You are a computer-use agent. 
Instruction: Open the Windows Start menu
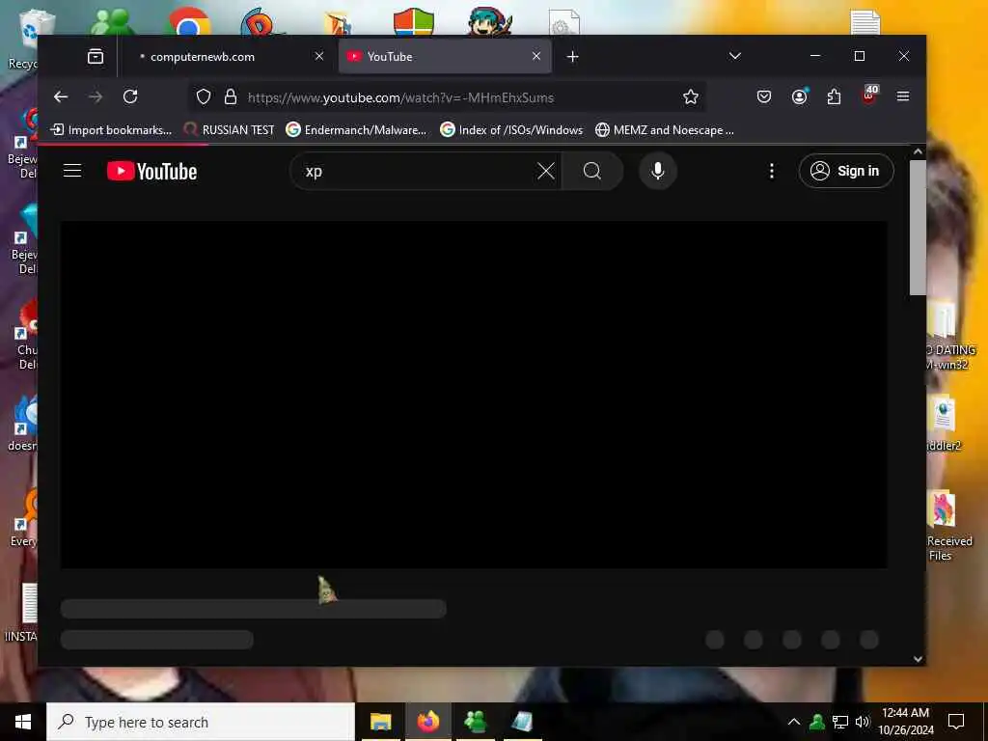pyautogui.click(x=23, y=722)
